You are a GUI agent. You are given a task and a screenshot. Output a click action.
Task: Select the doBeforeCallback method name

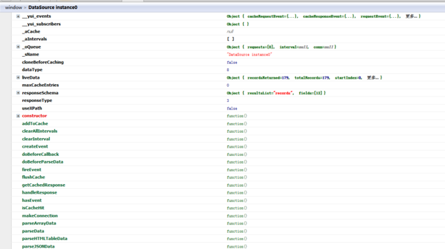pyautogui.click(x=40, y=154)
